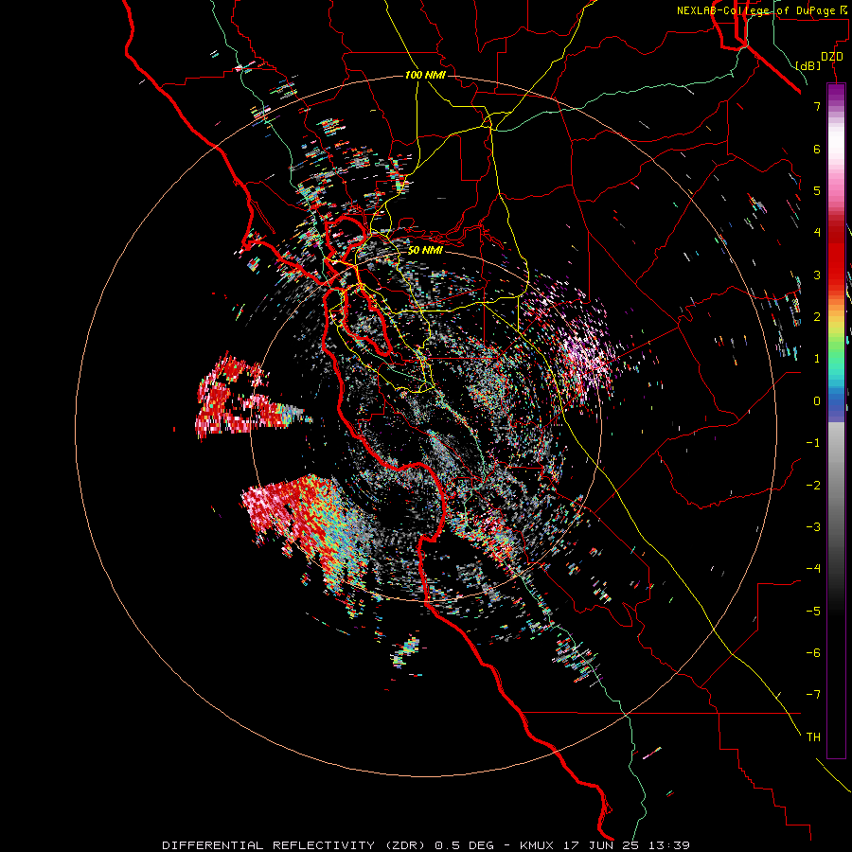
Task: Click the "50 NMI" range ring label
Action: [425, 251]
